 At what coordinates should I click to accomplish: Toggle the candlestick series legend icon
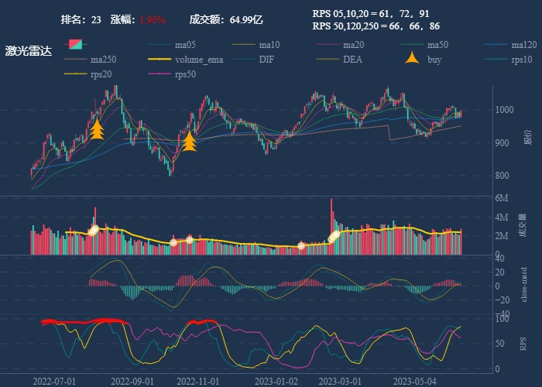(76, 45)
